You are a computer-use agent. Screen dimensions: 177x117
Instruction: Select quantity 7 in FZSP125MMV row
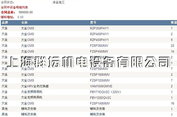click(x=172, y=80)
